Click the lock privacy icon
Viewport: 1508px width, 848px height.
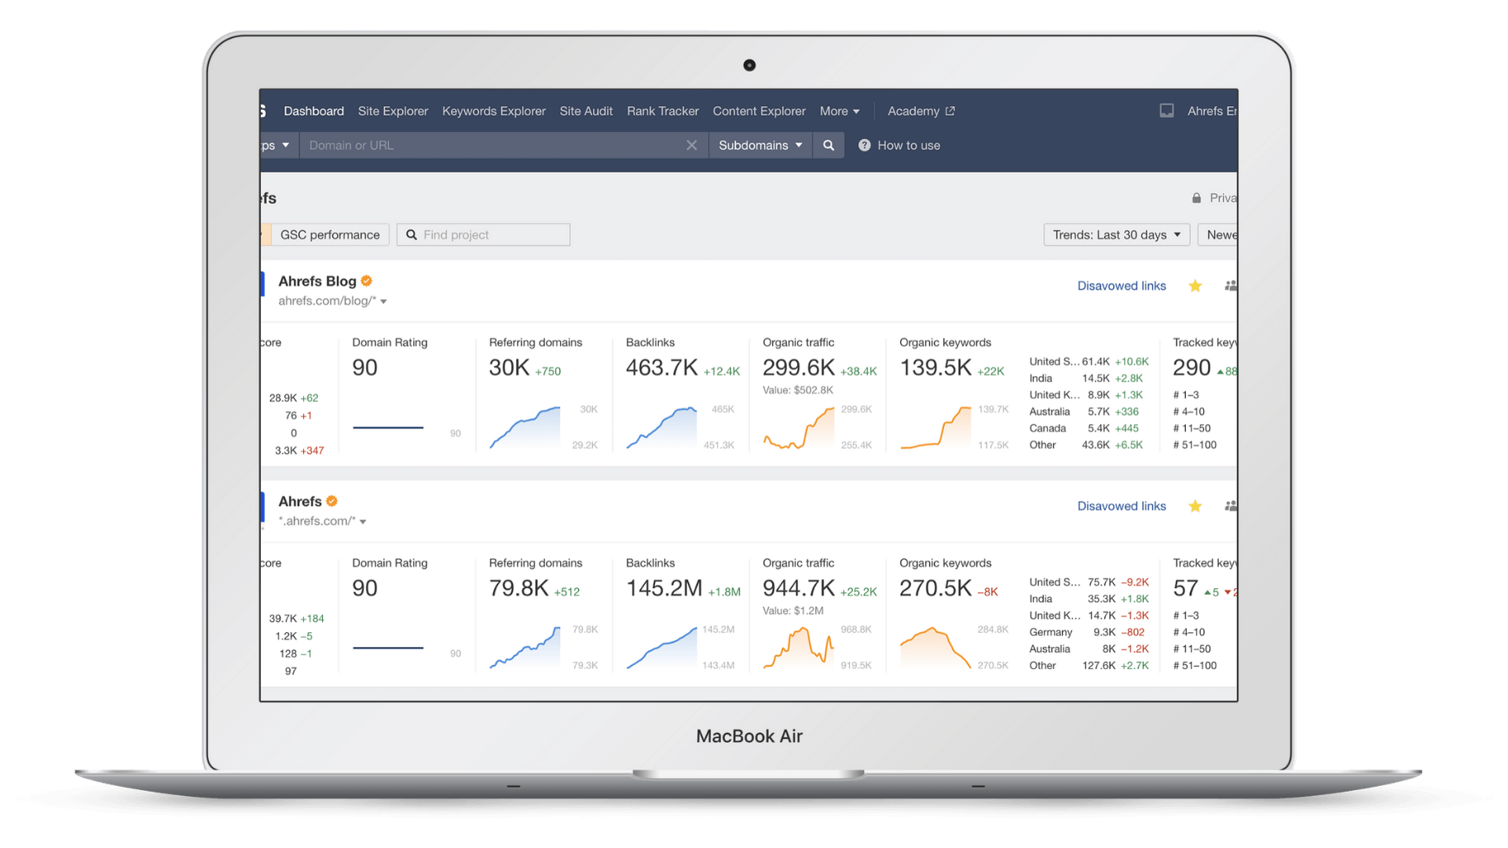point(1196,198)
